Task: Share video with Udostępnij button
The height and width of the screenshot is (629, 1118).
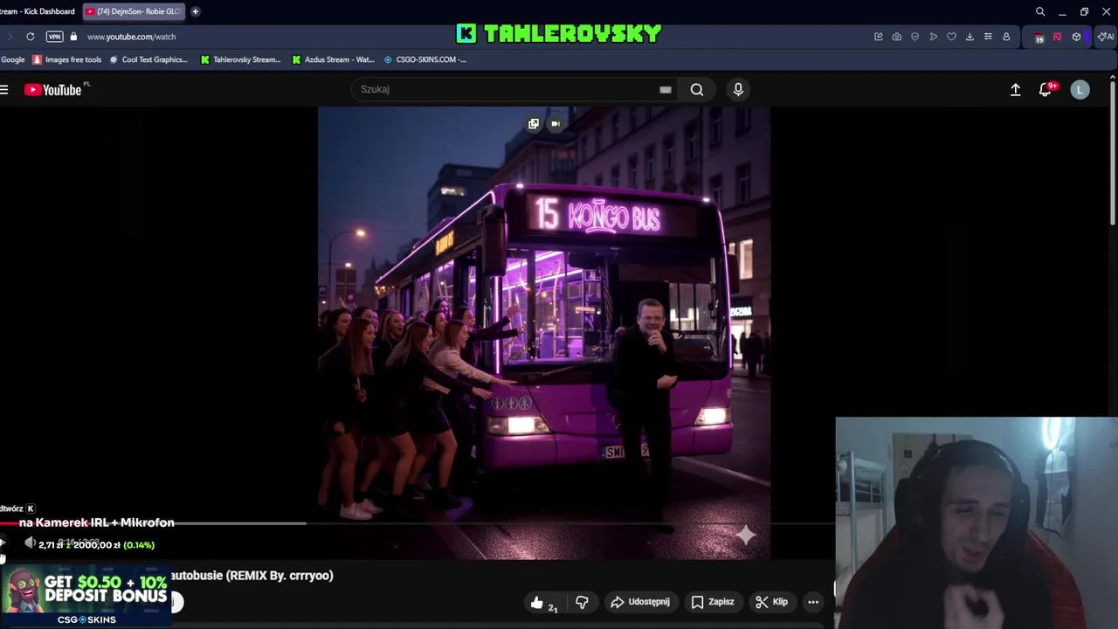Action: coord(640,602)
